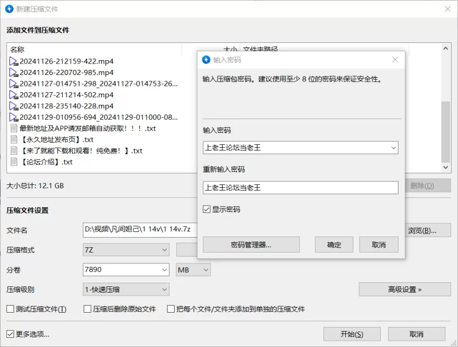This screenshot has height=347, width=458.
Task: Click the 重新输入密码 input field
Action: (x=301, y=187)
